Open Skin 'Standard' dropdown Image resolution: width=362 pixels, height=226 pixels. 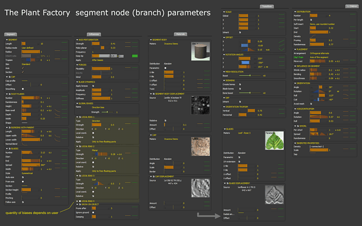click(26, 64)
